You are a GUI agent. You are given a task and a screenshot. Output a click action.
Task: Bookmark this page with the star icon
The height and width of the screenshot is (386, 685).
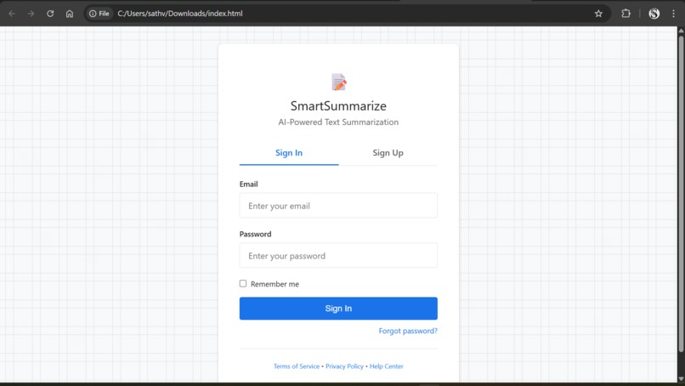pos(598,14)
